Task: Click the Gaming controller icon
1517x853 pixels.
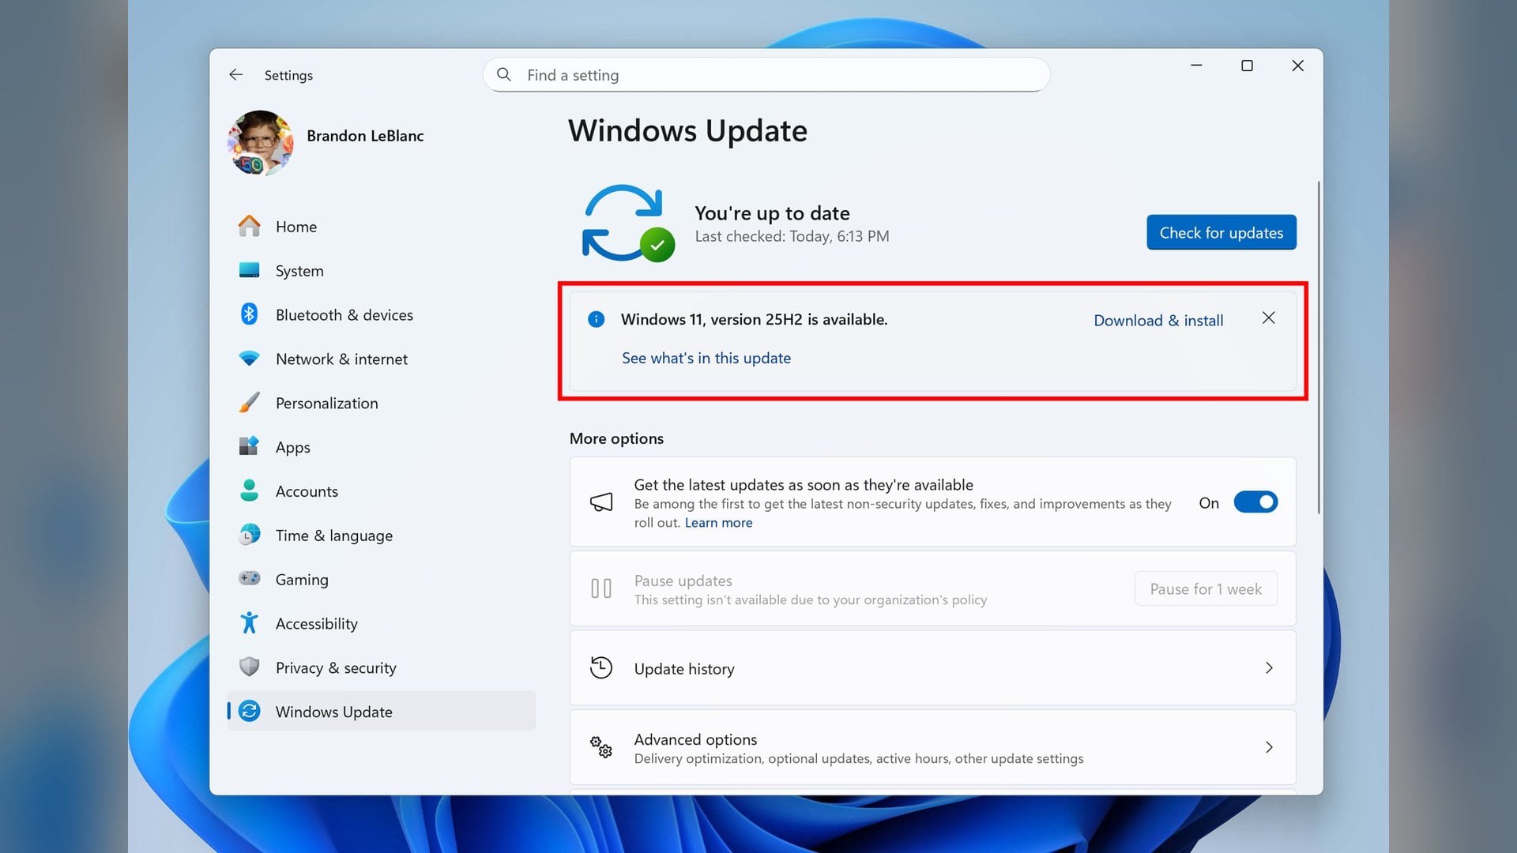Action: tap(249, 578)
